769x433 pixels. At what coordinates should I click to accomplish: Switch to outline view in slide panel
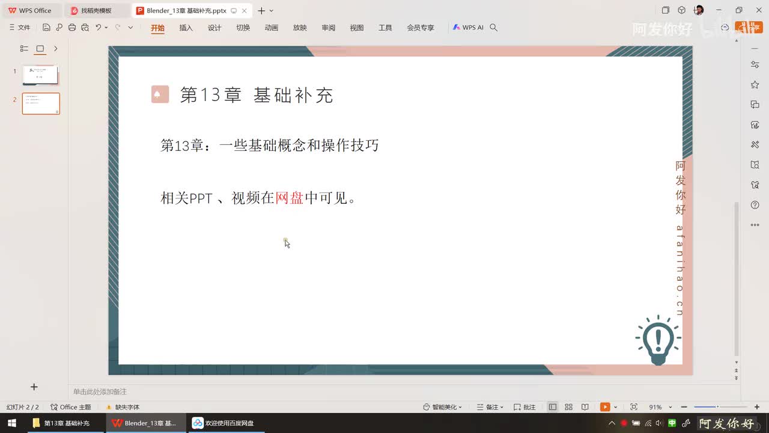tap(24, 49)
